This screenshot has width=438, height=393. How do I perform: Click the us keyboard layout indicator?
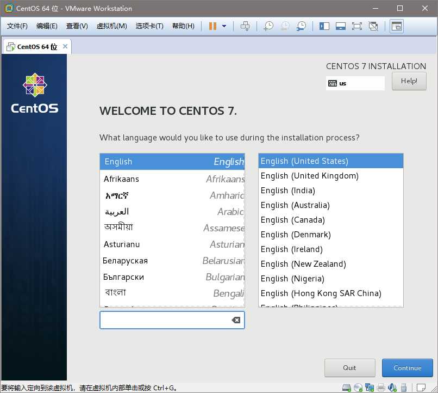click(x=355, y=83)
